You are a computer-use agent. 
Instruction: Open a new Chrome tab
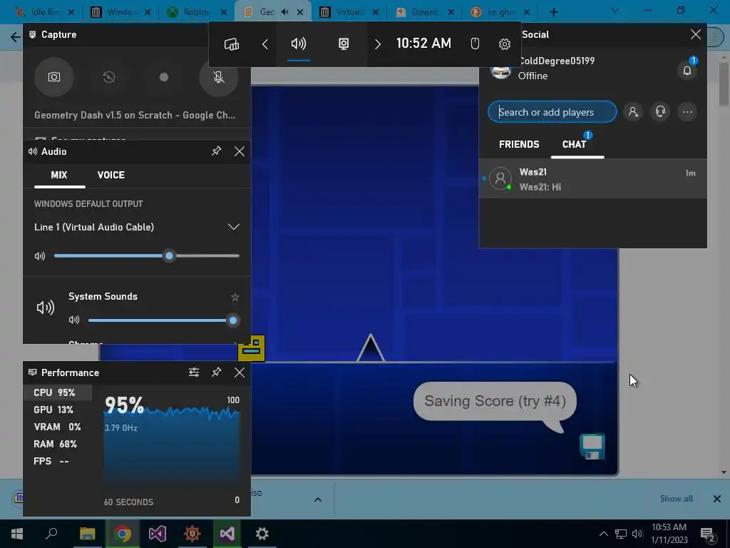point(553,12)
